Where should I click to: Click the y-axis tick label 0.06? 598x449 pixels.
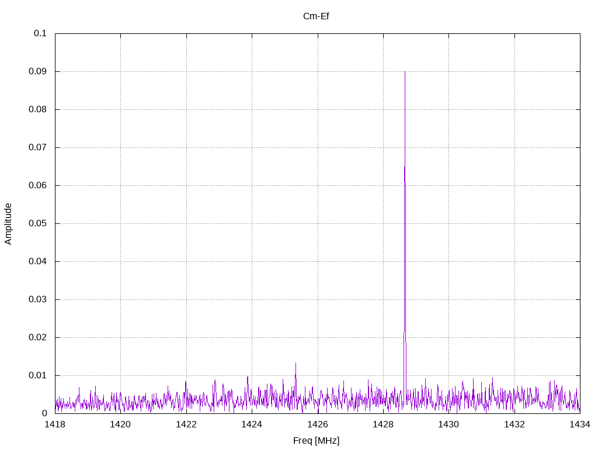[37, 185]
